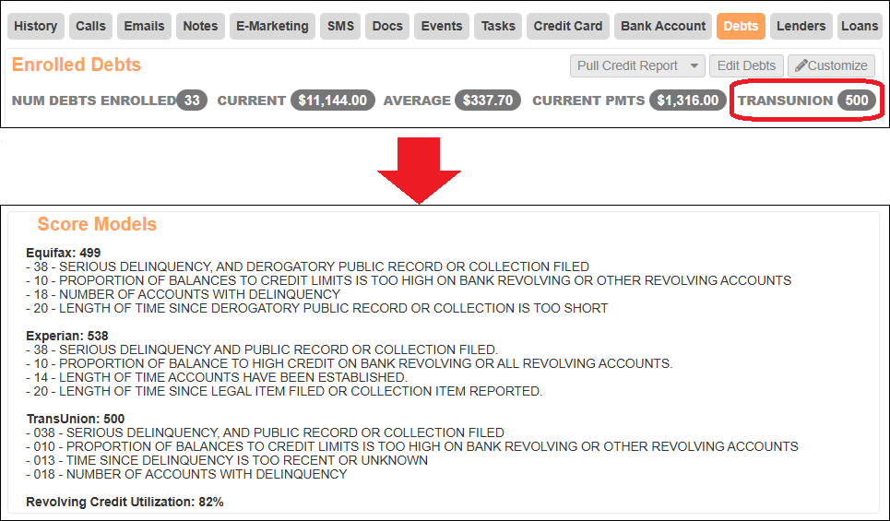Click the Customize button

point(832,65)
